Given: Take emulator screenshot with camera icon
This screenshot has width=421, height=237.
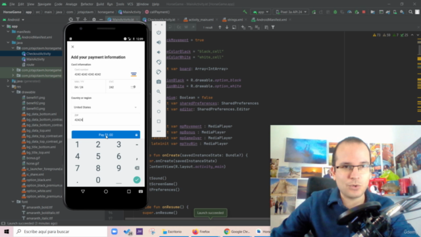Looking at the screenshot, I should point(159,82).
